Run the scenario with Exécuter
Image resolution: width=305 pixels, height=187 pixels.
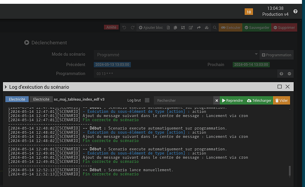coord(231,27)
